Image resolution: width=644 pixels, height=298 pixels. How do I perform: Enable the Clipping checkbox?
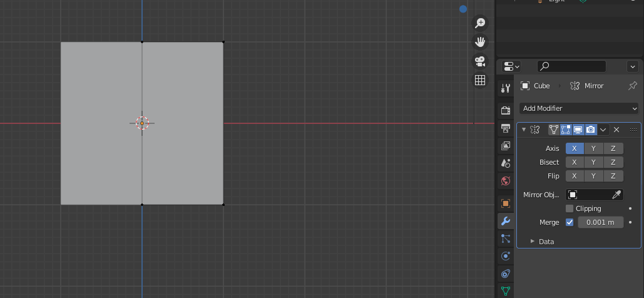pyautogui.click(x=570, y=209)
